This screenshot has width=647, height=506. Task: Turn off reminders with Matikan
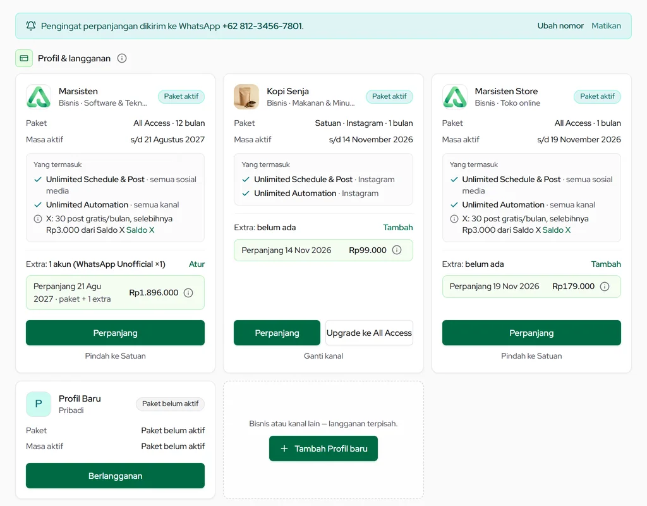(x=606, y=25)
